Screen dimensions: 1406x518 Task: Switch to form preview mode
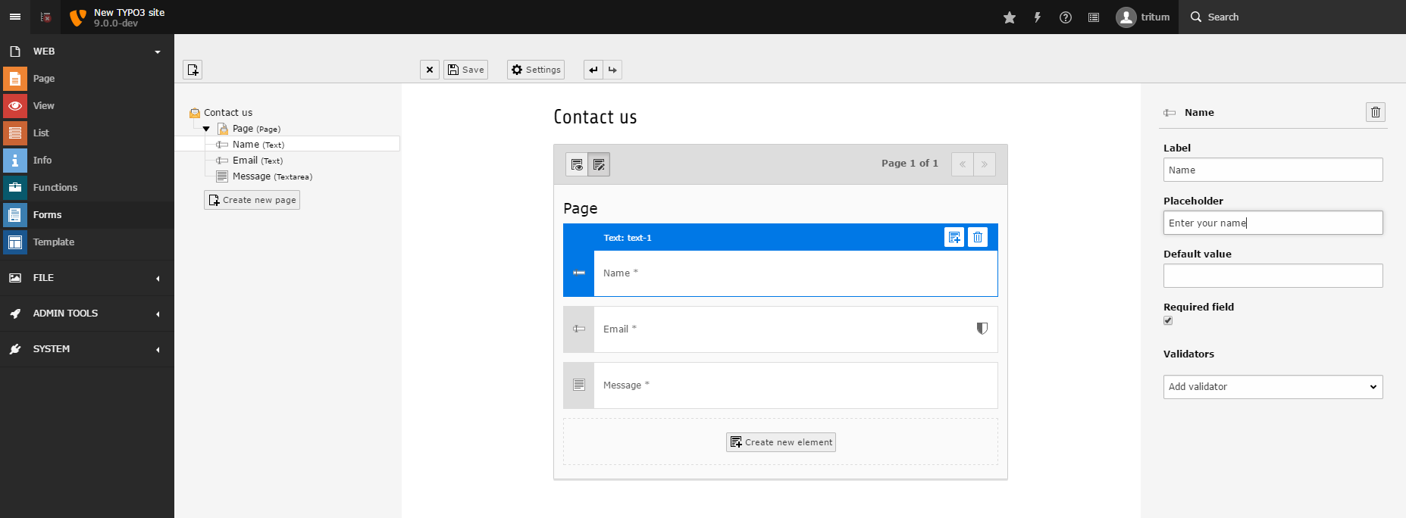tap(577, 164)
